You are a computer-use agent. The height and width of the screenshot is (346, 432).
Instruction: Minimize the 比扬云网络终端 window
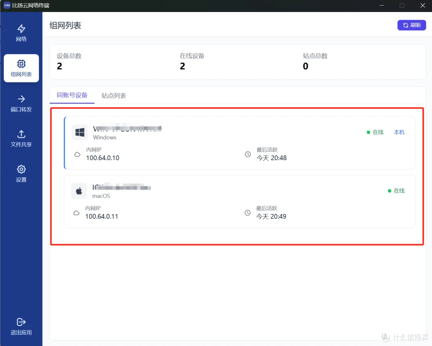pyautogui.click(x=382, y=6)
